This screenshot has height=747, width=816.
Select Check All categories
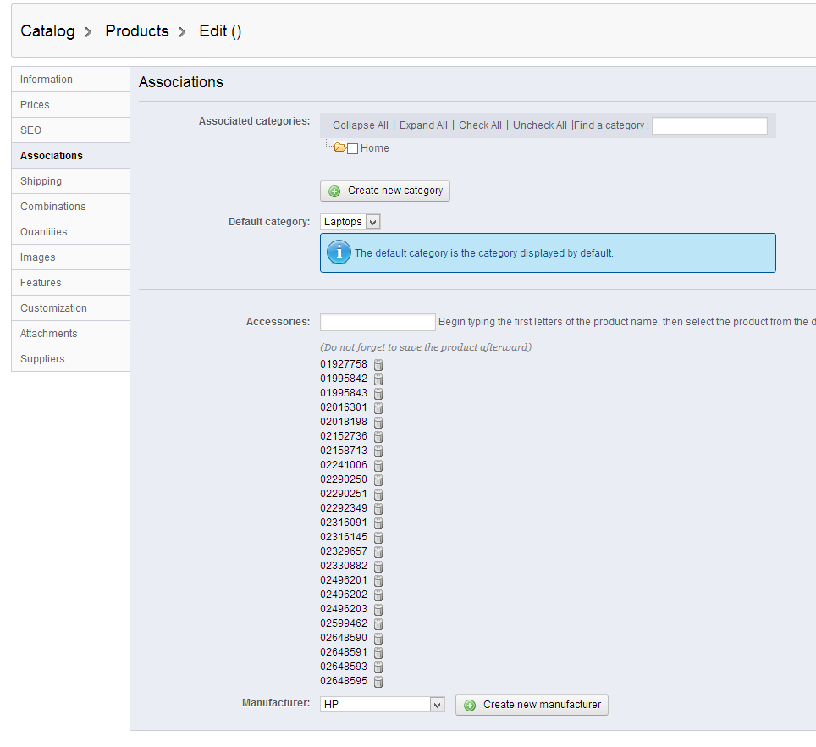click(x=480, y=125)
